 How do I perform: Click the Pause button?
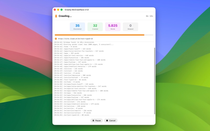(x=97, y=121)
